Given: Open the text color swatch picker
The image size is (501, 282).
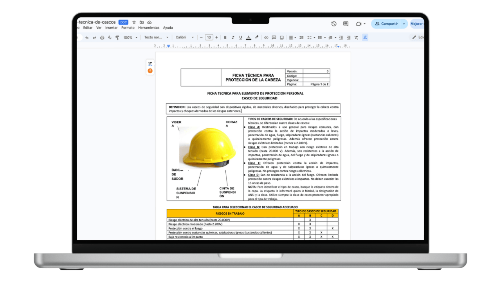Looking at the screenshot, I should pyautogui.click(x=248, y=37).
